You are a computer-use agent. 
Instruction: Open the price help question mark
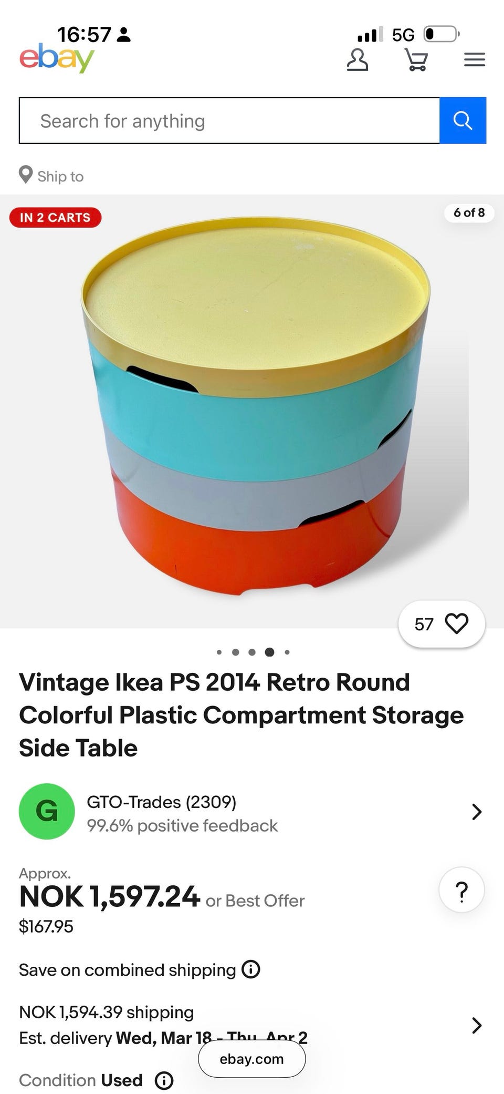461,889
